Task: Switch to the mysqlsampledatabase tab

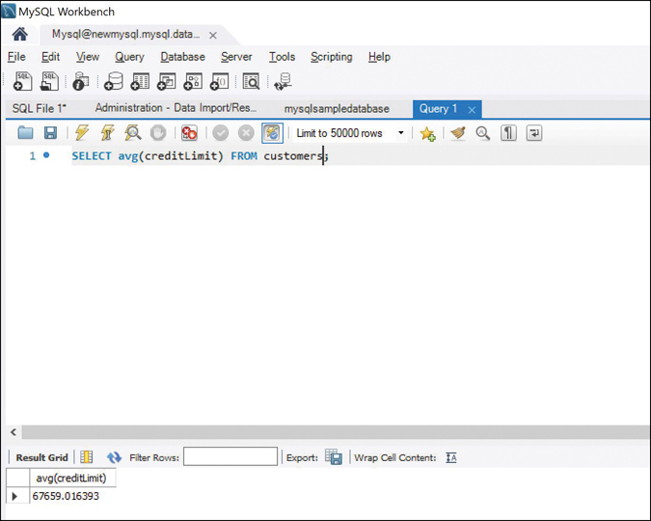Action: tap(337, 109)
